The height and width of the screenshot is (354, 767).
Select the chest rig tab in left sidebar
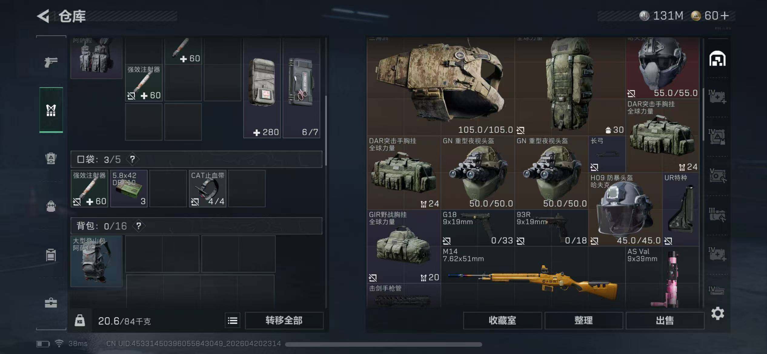pos(51,110)
